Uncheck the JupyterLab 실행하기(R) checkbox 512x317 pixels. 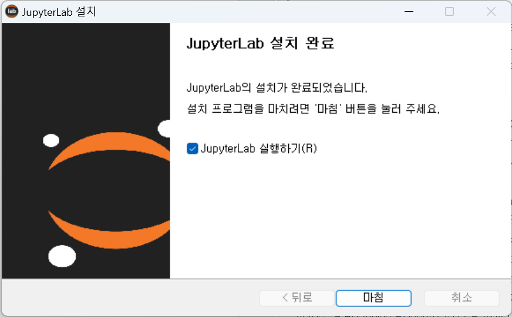click(x=193, y=149)
